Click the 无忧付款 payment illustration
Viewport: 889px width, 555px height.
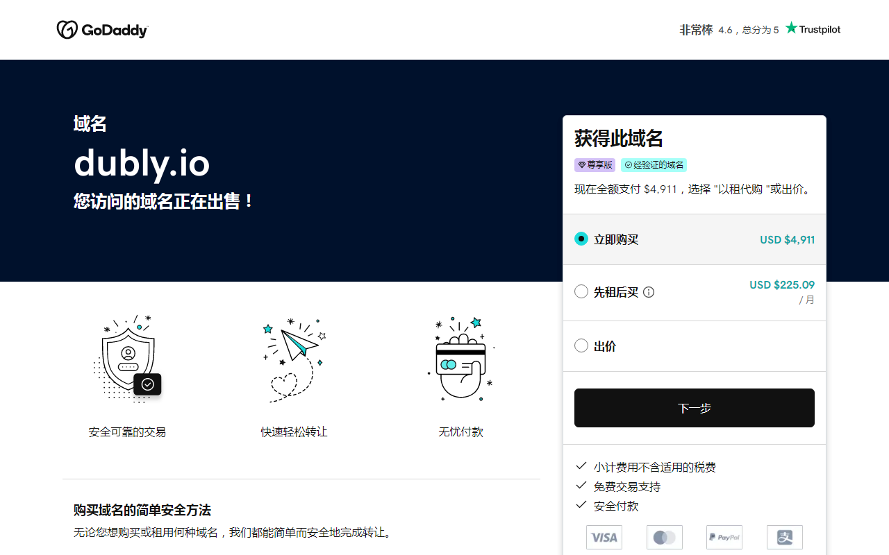tap(460, 359)
